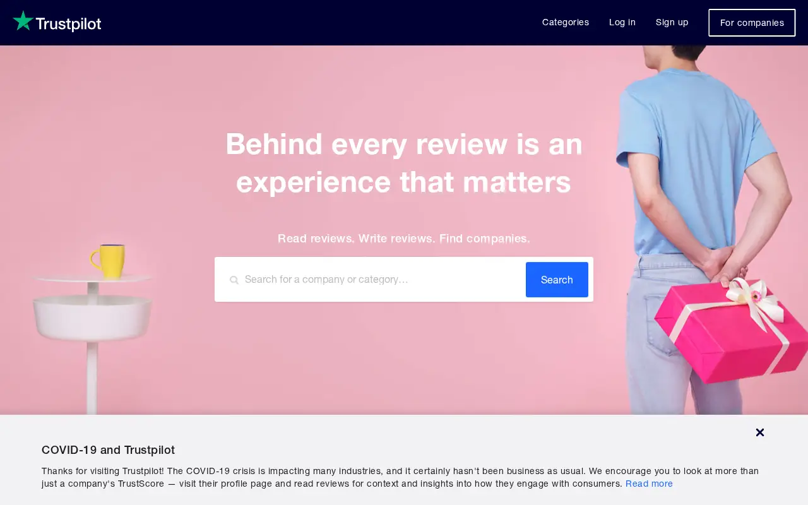Follow the Read more link

pos(649,484)
